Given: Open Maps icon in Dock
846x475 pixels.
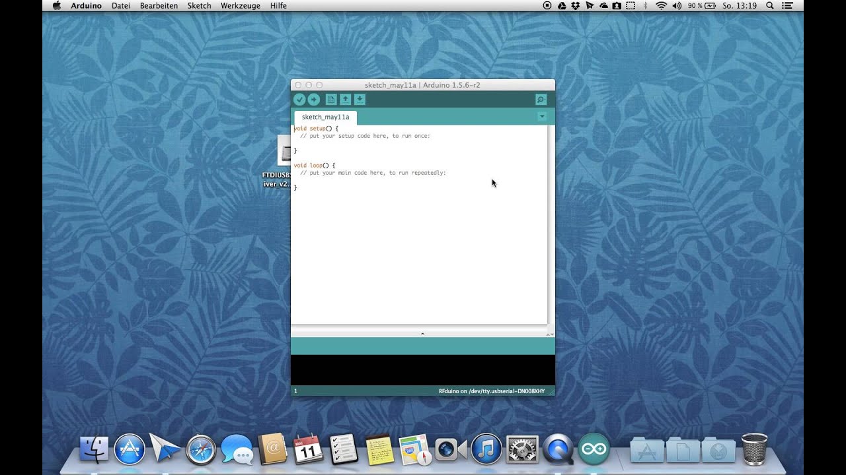Looking at the screenshot, I should tap(415, 449).
